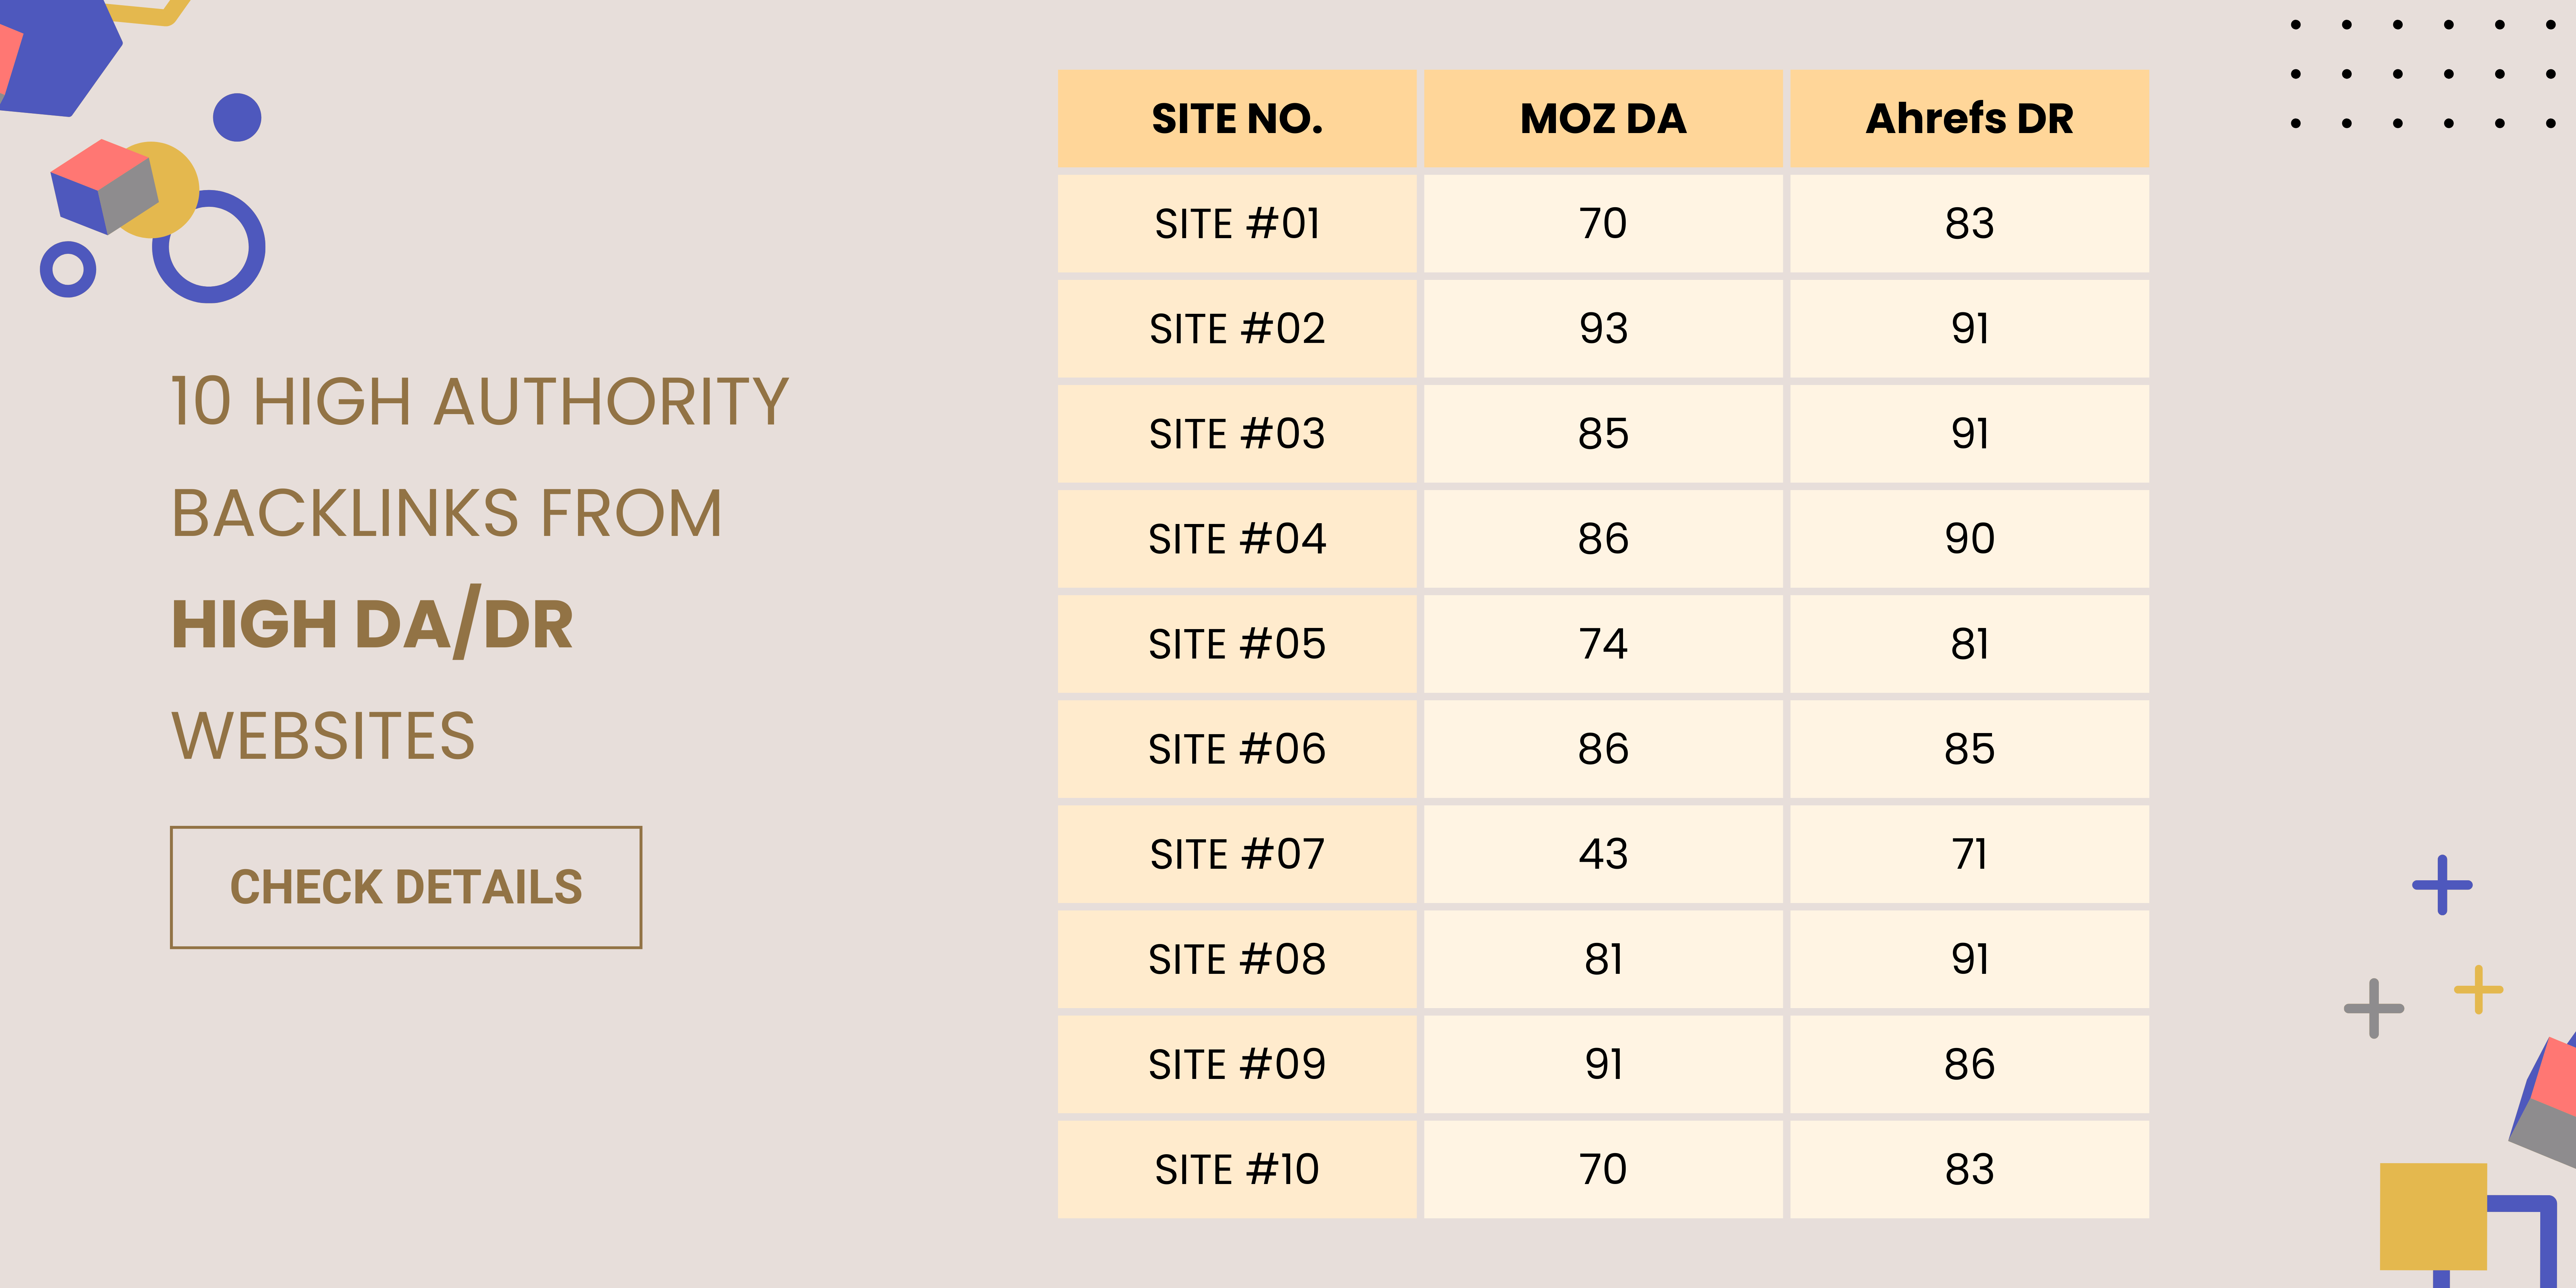Click the small yellow plus sign
Image resolution: width=2576 pixels, height=1288 pixels.
tap(2478, 990)
